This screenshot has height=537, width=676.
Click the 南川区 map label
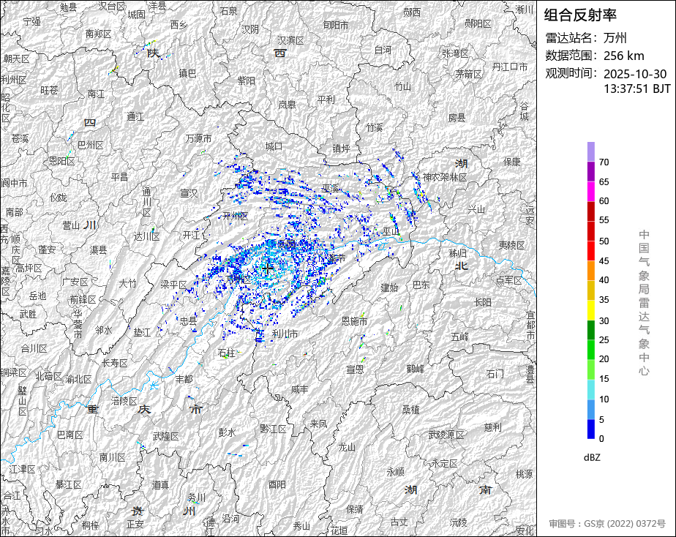pyautogui.click(x=113, y=457)
